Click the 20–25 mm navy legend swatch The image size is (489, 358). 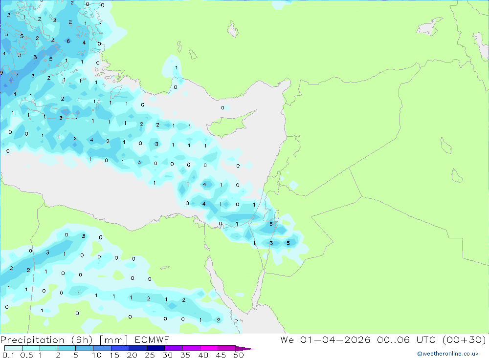point(138,348)
